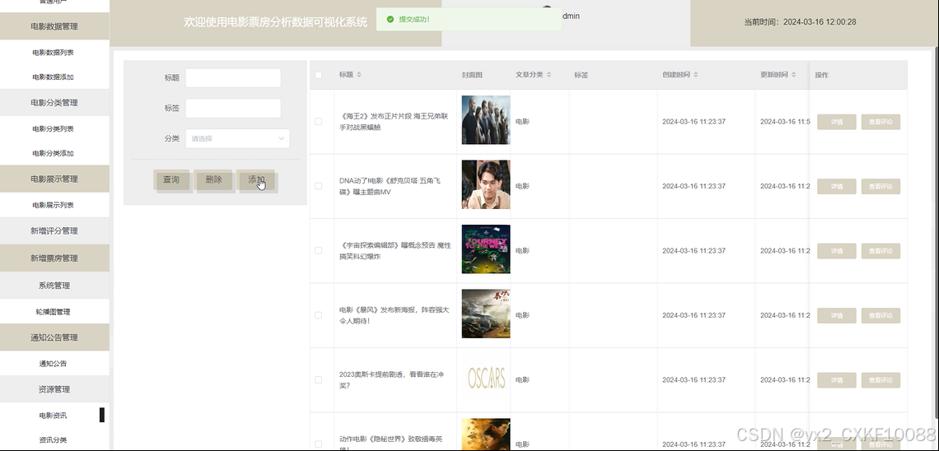Screen dimensions: 939x451
Task: View 查看评论 for the 《海王2》 row
Action: (x=881, y=122)
